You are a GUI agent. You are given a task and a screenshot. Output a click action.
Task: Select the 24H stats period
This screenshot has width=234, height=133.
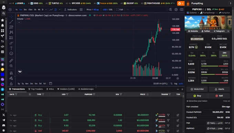(x=224, y=54)
